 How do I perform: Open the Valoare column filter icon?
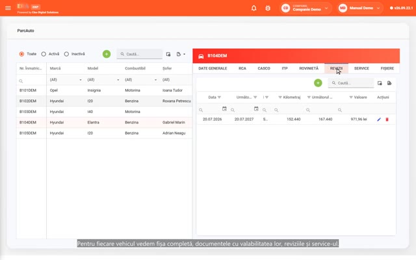click(x=351, y=97)
